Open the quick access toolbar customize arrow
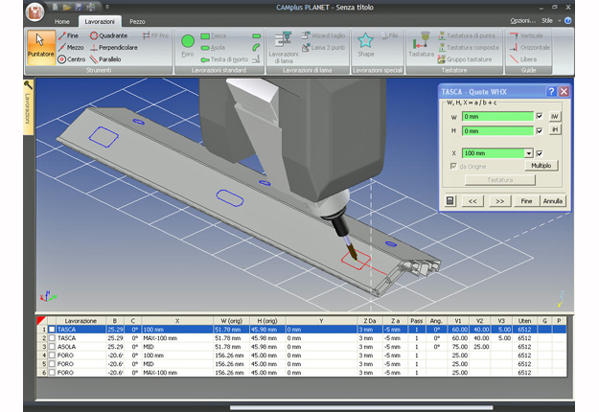 click(x=107, y=7)
